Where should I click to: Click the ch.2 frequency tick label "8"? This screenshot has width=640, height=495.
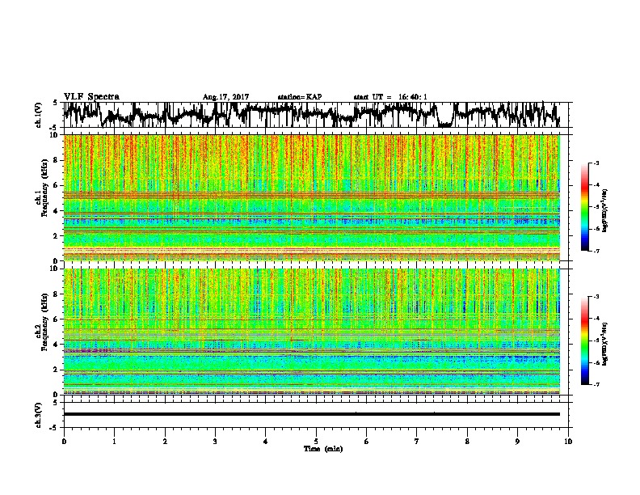coord(57,294)
